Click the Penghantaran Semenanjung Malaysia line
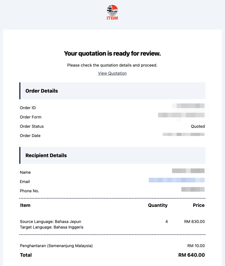Viewport: 225px width, 266px height. 56,246
